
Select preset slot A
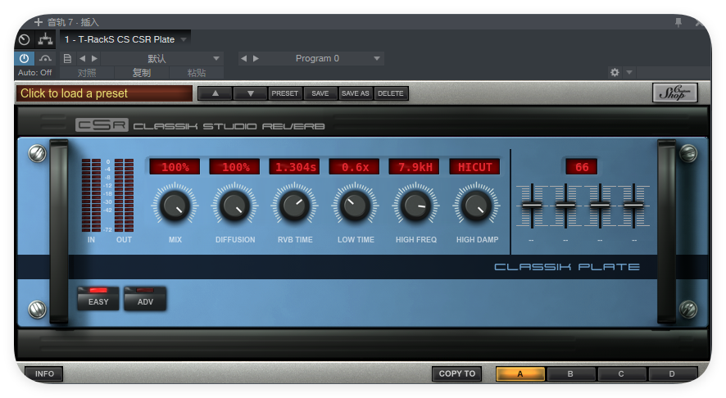[x=520, y=374]
